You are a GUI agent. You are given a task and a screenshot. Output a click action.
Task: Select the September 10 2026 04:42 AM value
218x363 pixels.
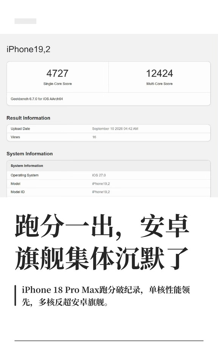coord(115,129)
